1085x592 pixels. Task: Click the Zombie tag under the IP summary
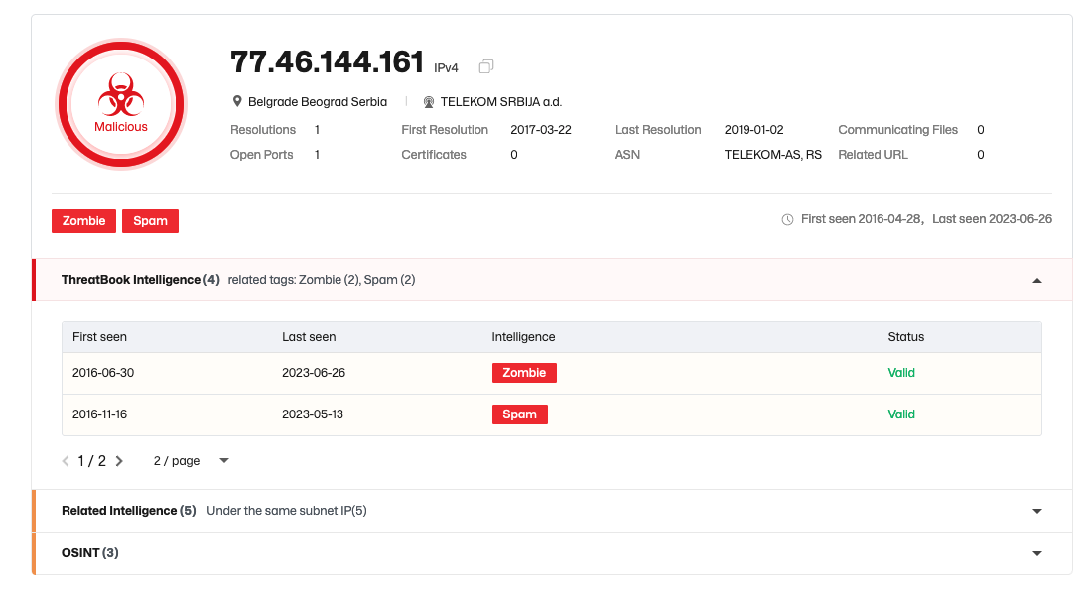pyautogui.click(x=83, y=221)
